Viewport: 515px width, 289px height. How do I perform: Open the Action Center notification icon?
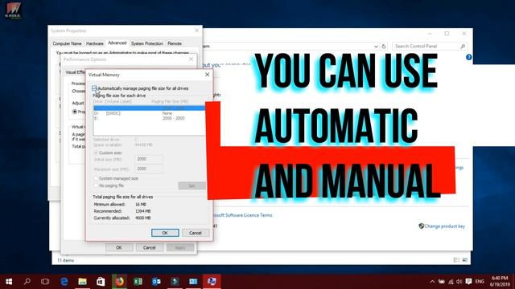click(468, 282)
